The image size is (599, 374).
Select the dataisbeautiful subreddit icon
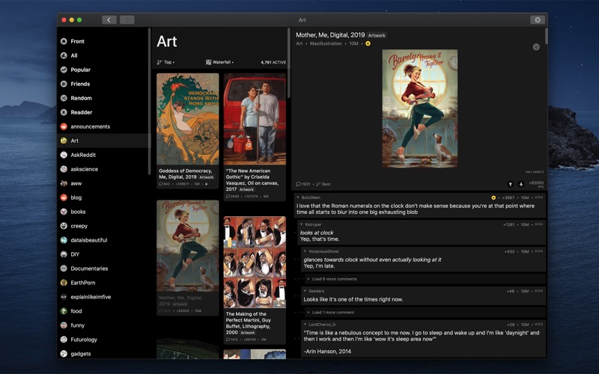[x=64, y=240]
